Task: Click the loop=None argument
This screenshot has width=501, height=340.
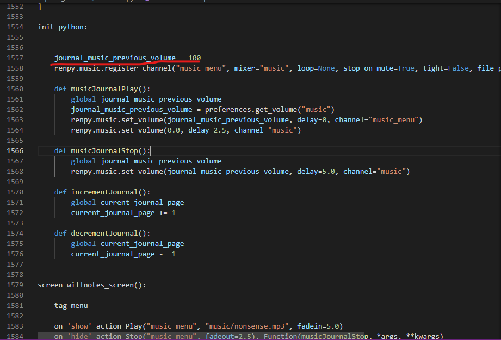Action: point(316,68)
